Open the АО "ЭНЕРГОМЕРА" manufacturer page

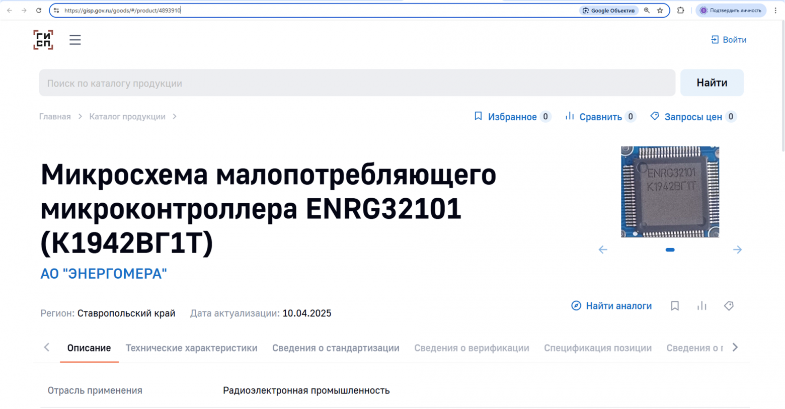pyautogui.click(x=103, y=273)
